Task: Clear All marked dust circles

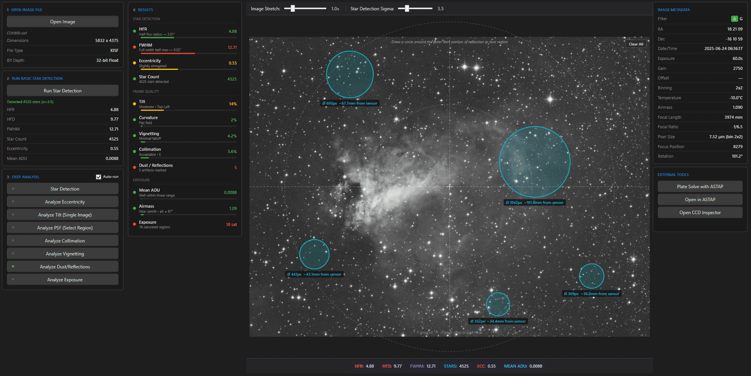Action: (636, 44)
